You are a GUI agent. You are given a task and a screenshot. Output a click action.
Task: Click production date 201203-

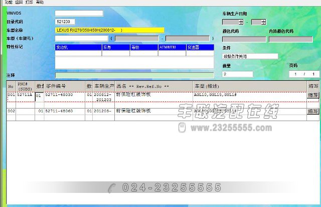(x=102, y=111)
